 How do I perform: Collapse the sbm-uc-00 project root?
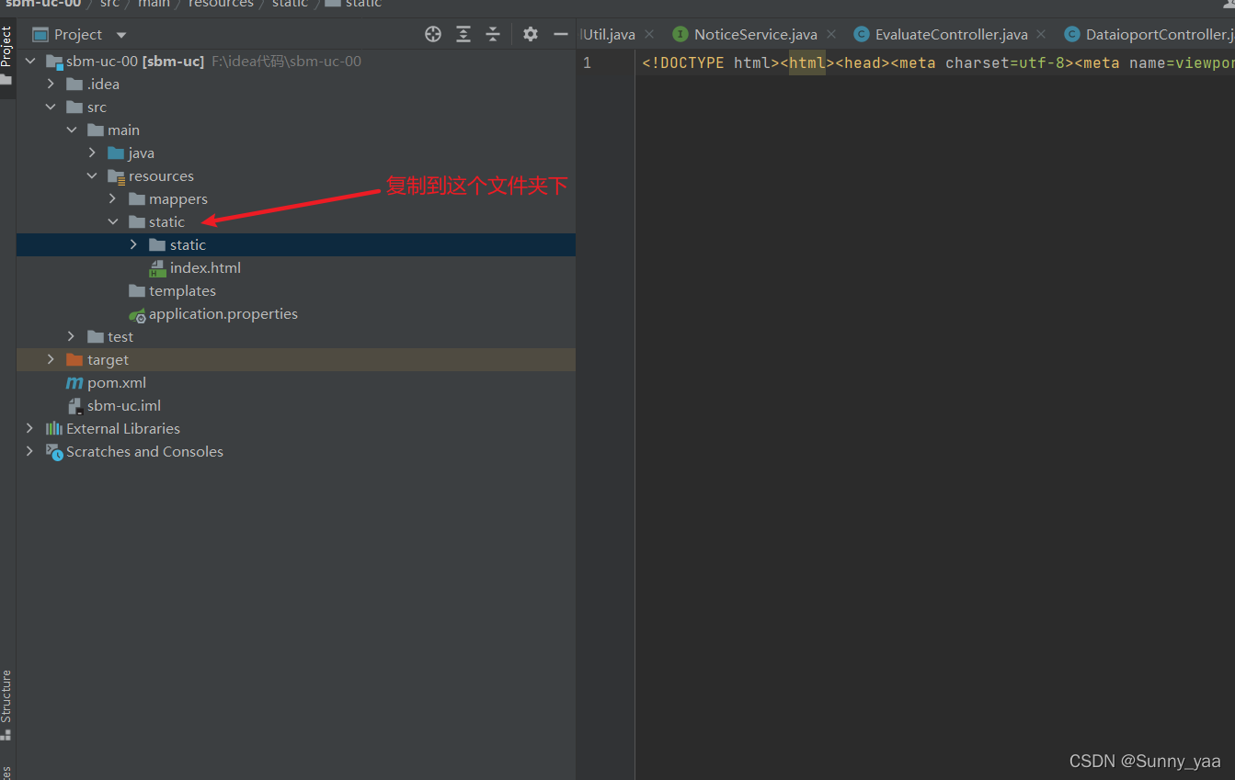click(30, 61)
